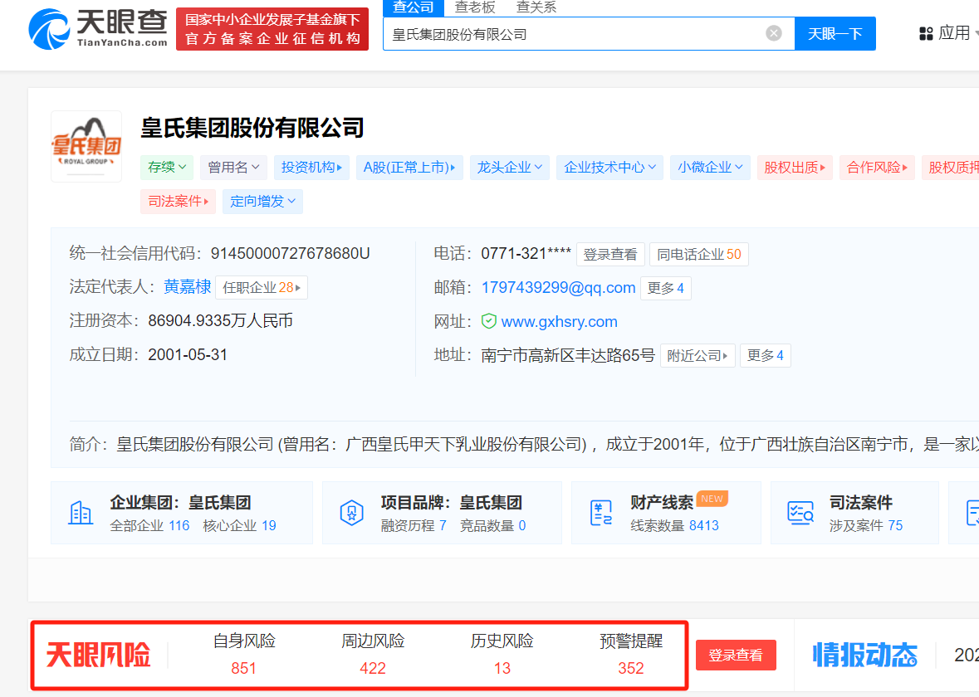Click the 财产线索 yuan document icon
The height and width of the screenshot is (697, 979).
point(601,513)
